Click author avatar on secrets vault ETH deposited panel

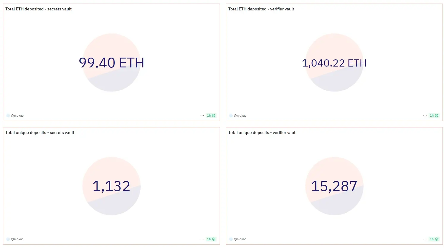(8, 116)
